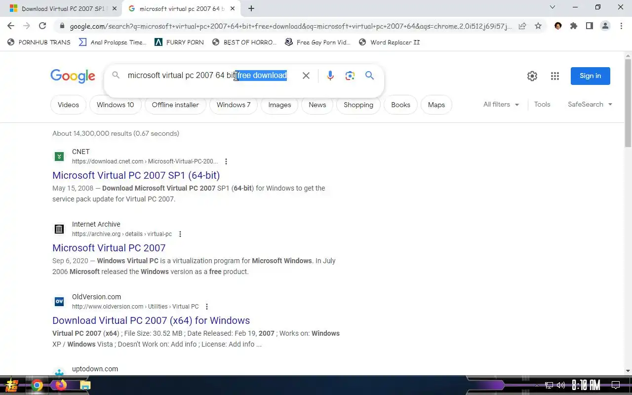632x395 pixels.
Task: Switch to Shopping results
Action: click(358, 105)
